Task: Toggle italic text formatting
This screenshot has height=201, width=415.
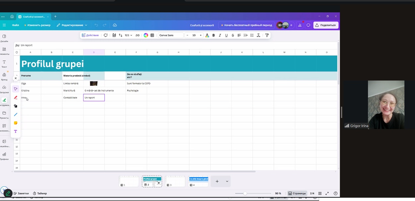Action: pos(220,35)
